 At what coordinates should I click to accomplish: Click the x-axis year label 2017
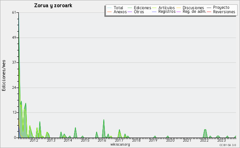click(x=119, y=140)
